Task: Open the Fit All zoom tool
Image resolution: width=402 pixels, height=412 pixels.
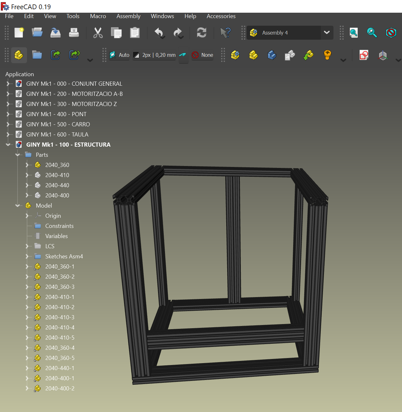Action: 354,33
